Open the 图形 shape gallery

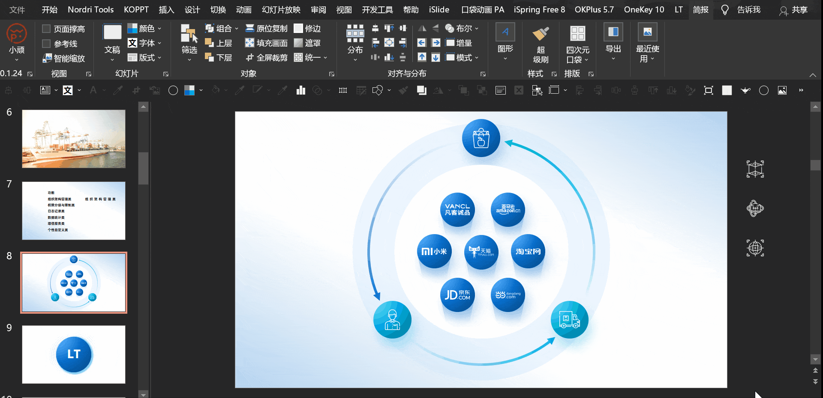[505, 42]
